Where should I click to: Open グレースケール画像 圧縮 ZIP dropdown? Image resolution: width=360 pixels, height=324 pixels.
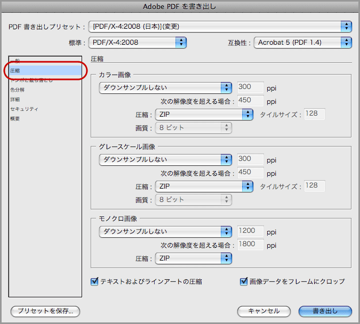[x=204, y=187]
